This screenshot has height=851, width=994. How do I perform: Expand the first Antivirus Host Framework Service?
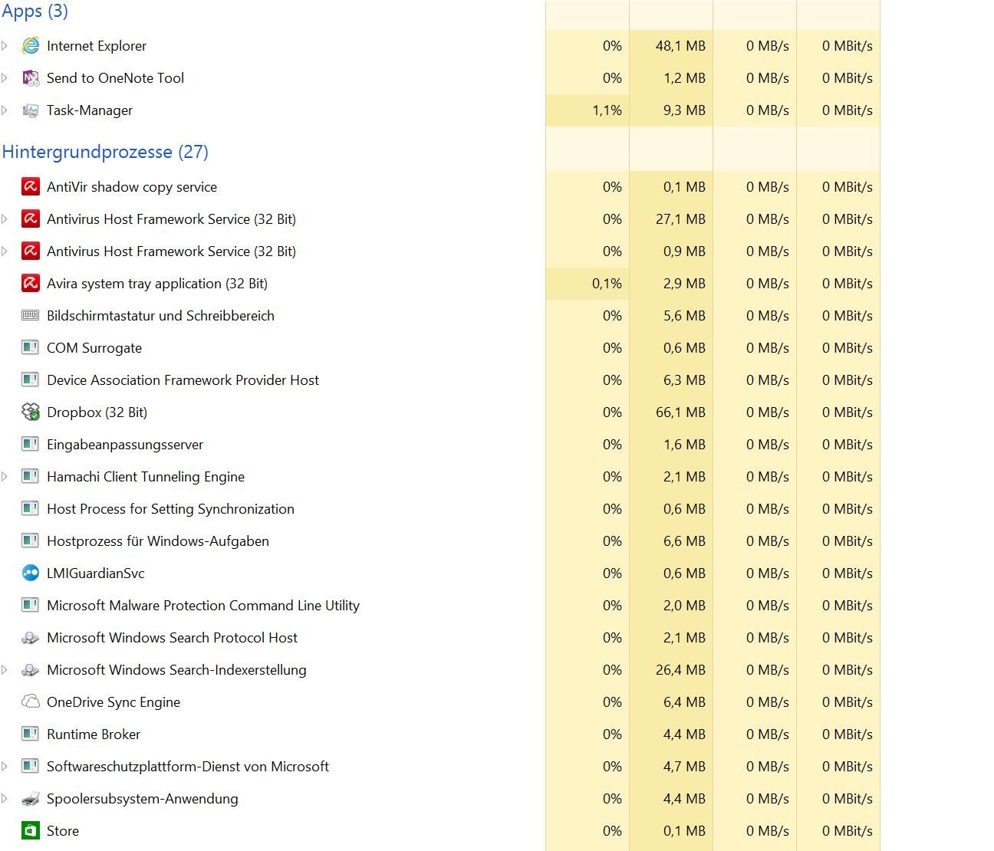(5, 219)
